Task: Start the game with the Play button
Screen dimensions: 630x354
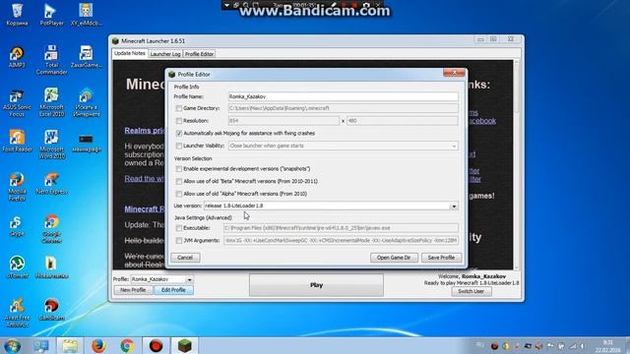Action: point(316,285)
